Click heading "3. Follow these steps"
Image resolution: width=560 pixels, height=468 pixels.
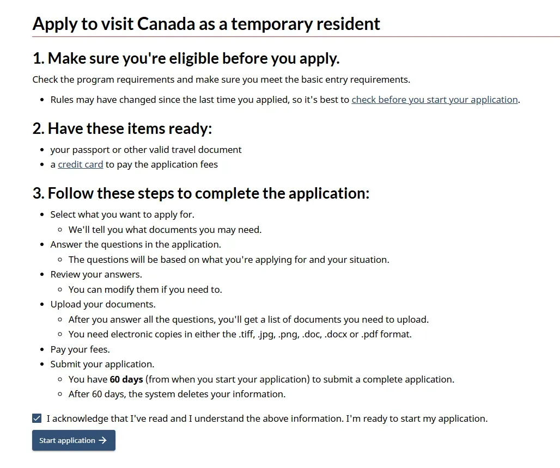click(200, 193)
